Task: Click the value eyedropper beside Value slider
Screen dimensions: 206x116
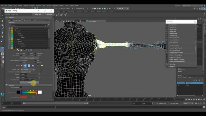Action: pos(41,77)
